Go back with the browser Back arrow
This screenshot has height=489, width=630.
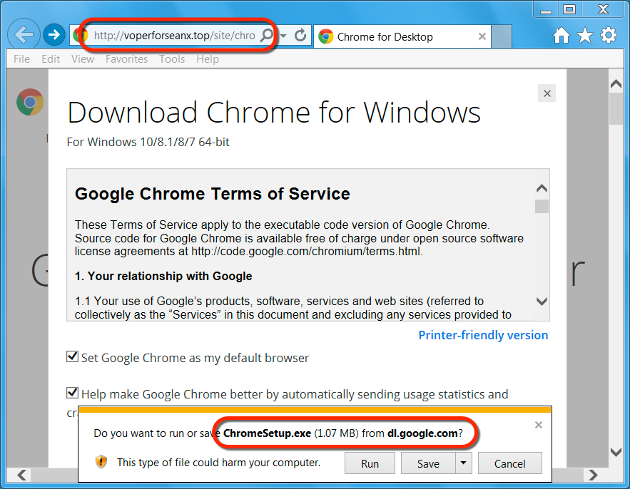pyautogui.click(x=24, y=35)
